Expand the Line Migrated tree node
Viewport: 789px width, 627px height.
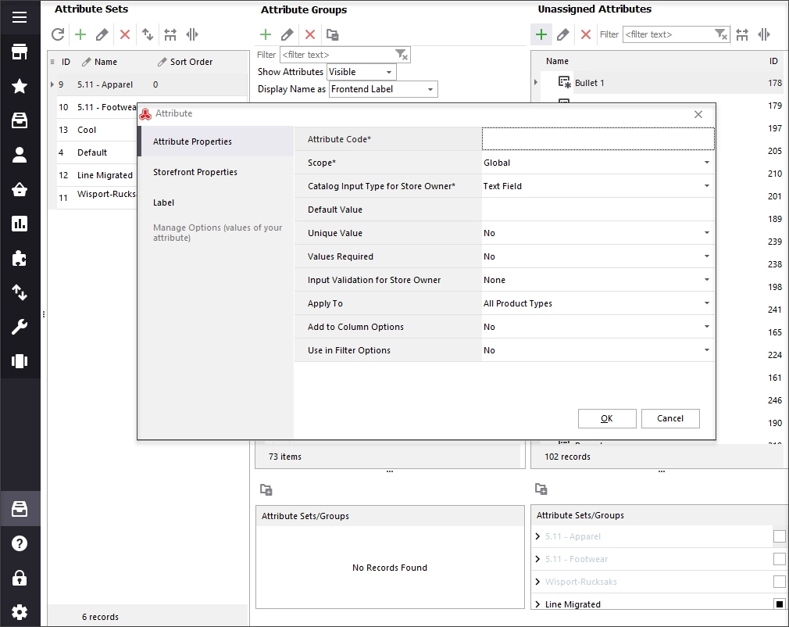537,604
